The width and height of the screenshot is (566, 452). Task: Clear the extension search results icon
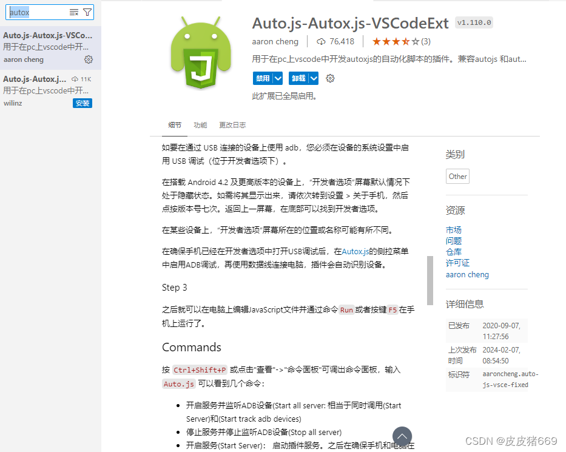[x=73, y=12]
